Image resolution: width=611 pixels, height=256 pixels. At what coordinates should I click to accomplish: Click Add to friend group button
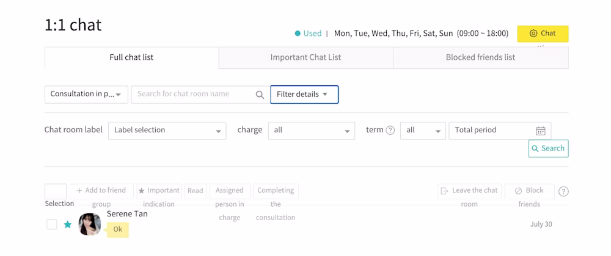pyautogui.click(x=101, y=191)
